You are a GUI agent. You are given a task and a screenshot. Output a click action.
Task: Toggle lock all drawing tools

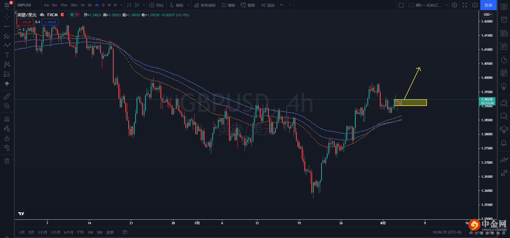click(7, 138)
